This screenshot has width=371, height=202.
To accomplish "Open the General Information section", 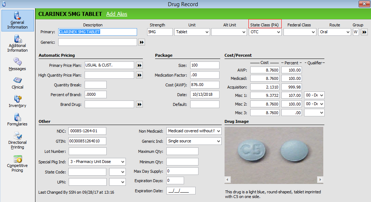I will (x=17, y=20).
